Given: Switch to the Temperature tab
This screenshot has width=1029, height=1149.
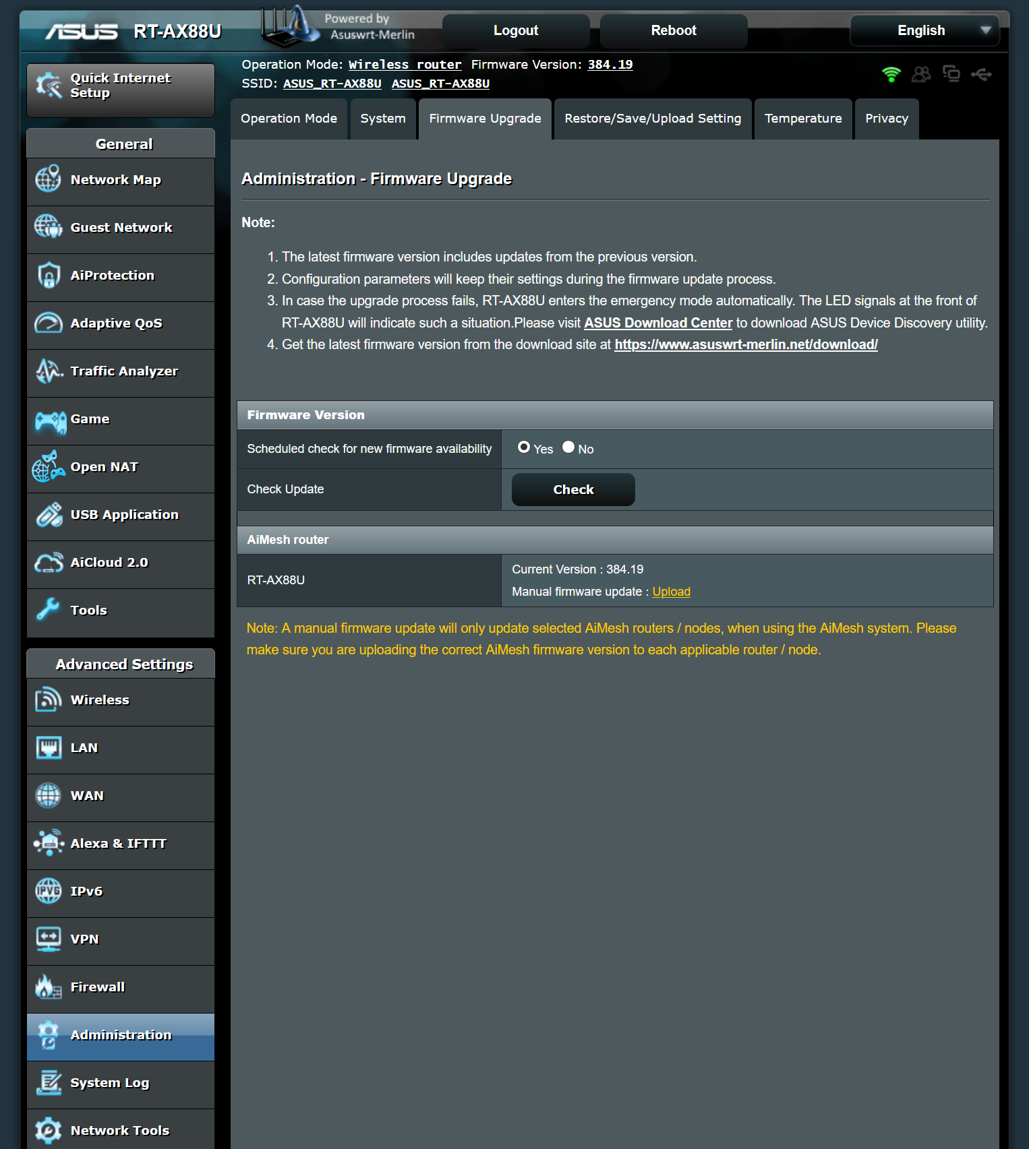Looking at the screenshot, I should [x=803, y=119].
